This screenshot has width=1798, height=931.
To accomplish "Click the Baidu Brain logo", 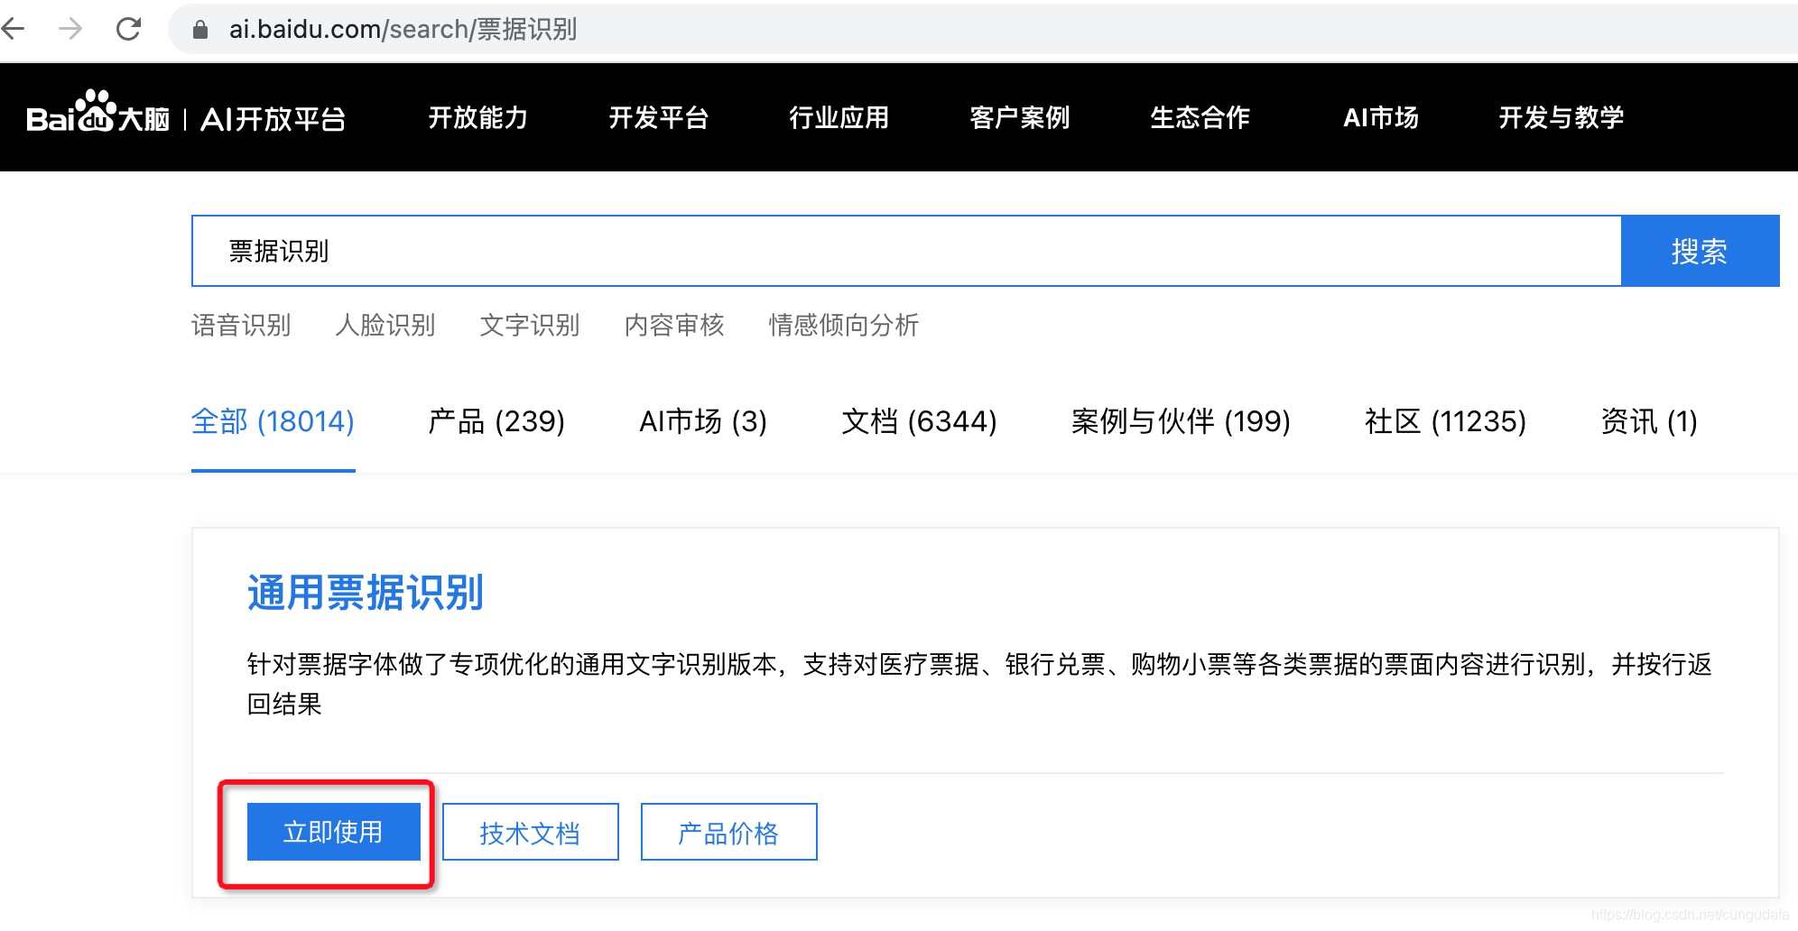I will click(x=97, y=113).
